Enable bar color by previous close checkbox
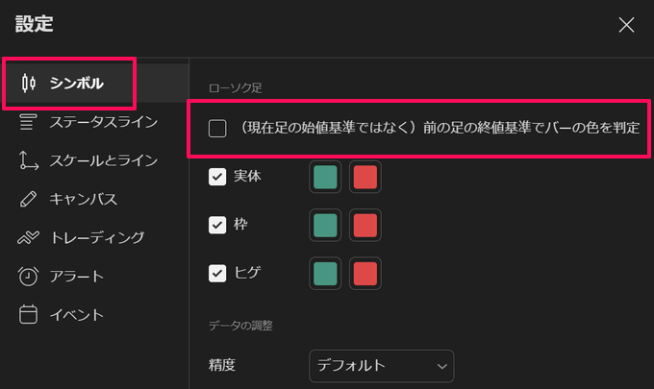 [217, 129]
